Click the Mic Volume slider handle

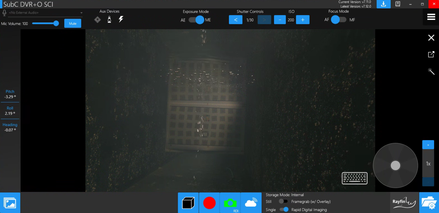56,23
